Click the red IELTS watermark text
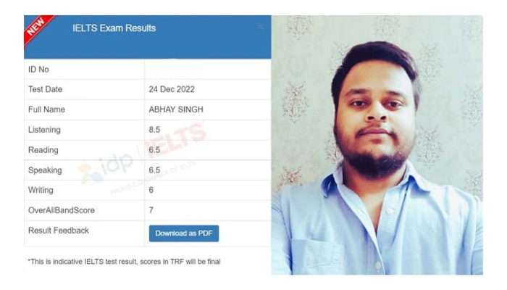The height and width of the screenshot is (290, 507). coord(176,140)
